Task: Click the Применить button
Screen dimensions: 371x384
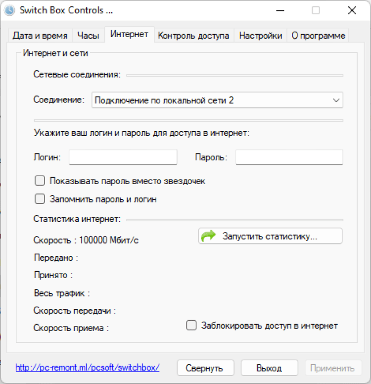Action: (x=332, y=368)
